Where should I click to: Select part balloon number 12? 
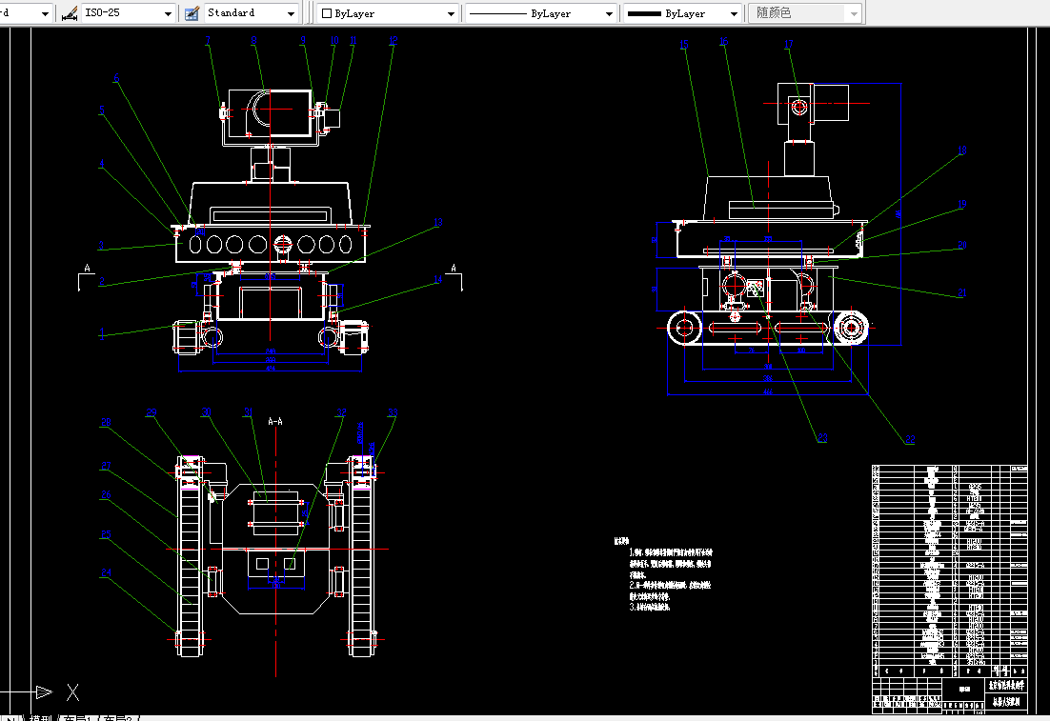pos(394,40)
